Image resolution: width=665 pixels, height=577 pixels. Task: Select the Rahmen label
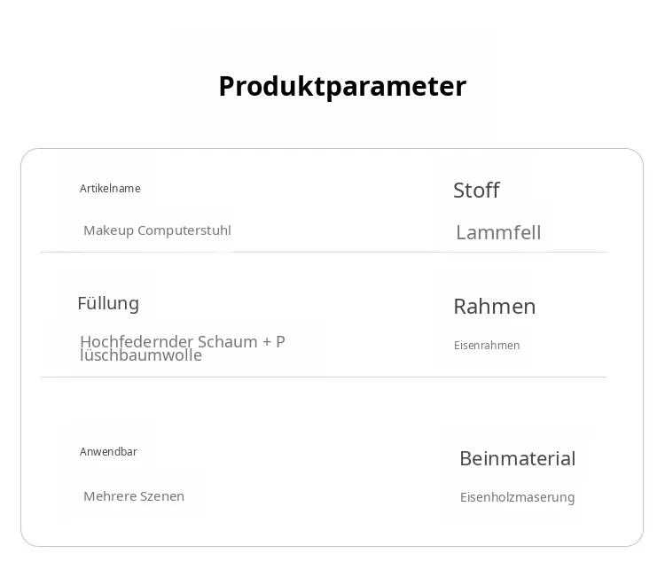click(495, 306)
